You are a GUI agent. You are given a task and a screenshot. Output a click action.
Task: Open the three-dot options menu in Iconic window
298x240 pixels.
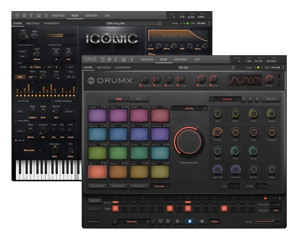209,23
